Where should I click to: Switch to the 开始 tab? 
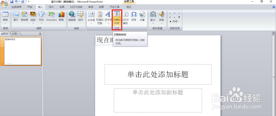point(30,7)
